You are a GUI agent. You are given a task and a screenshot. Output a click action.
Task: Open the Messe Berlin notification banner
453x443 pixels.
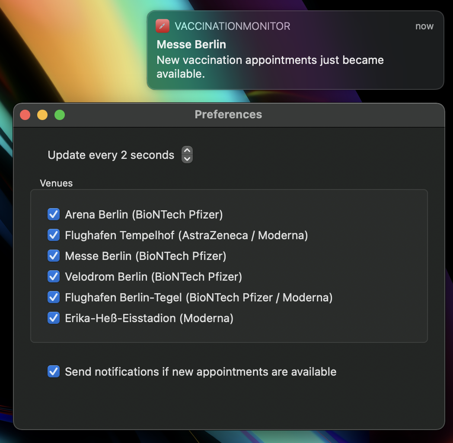(295, 50)
